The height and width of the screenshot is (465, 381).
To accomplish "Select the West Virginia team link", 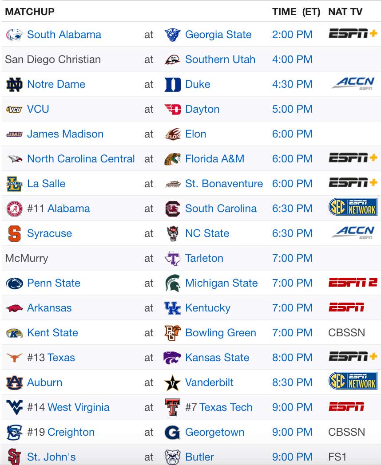I will (x=78, y=407).
